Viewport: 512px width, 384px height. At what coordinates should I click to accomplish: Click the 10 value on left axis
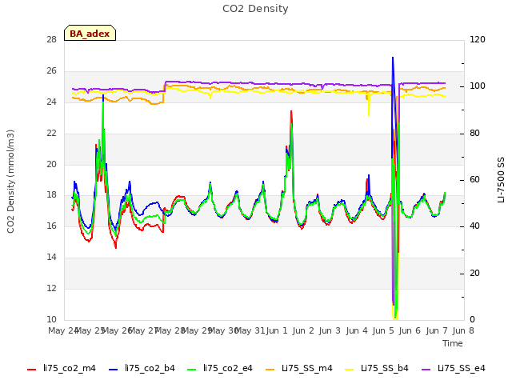51,319
